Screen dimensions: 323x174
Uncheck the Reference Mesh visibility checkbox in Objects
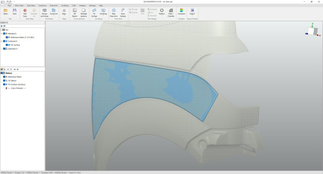7,38
